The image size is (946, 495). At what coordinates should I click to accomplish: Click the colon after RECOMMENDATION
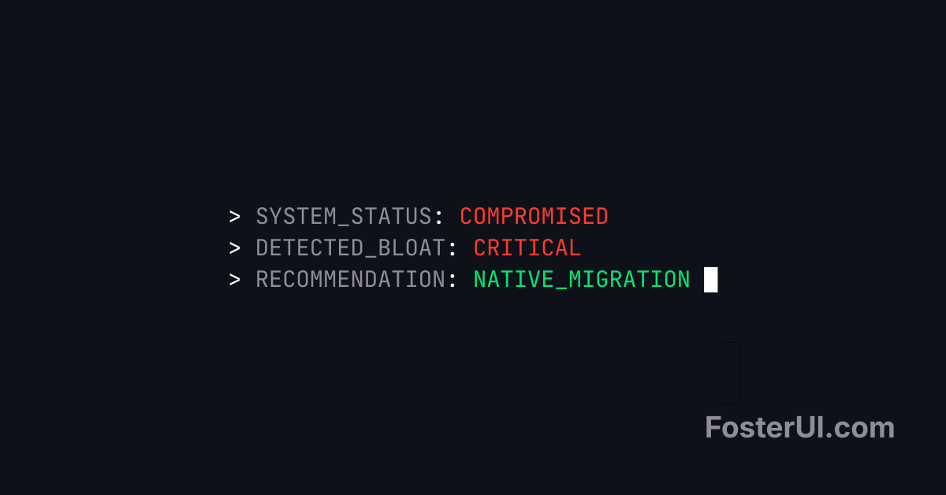point(453,281)
